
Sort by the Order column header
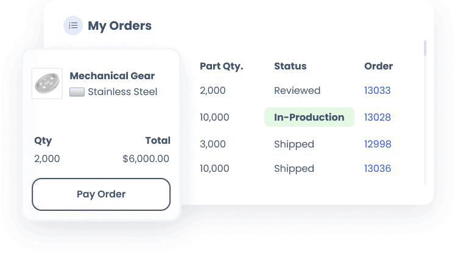click(x=378, y=66)
